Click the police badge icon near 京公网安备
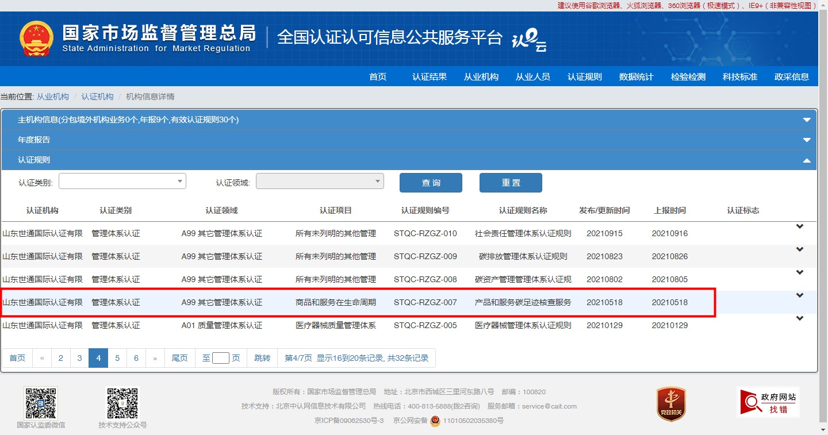The height and width of the screenshot is (435, 828). [435, 421]
